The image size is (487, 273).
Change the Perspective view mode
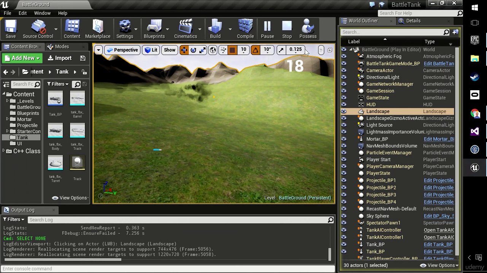click(122, 50)
